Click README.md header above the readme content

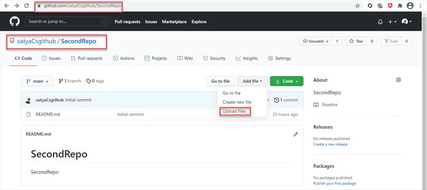[38, 134]
